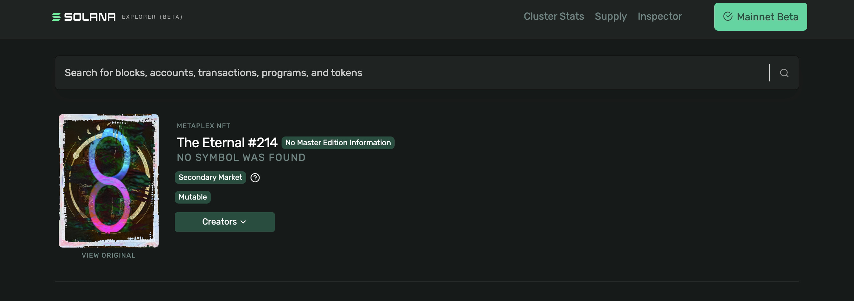Go to the Supply page
Image resolution: width=854 pixels, height=301 pixels.
[610, 16]
